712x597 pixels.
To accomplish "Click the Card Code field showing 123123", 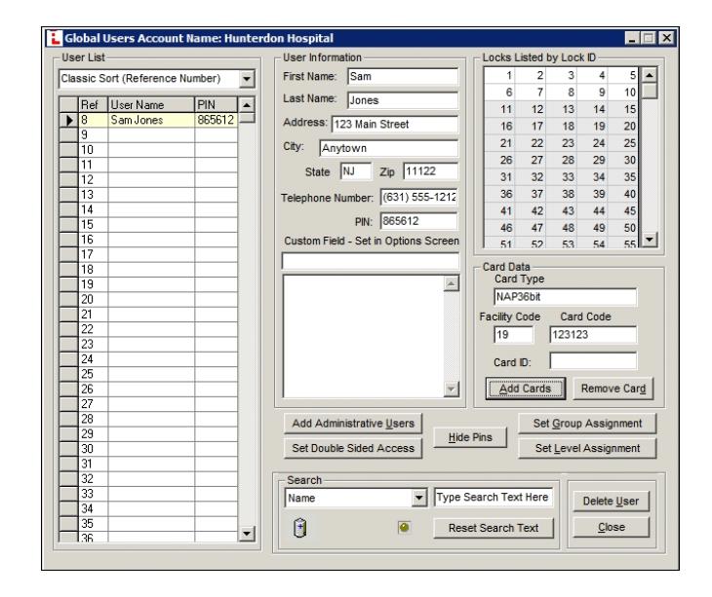I will coord(593,335).
